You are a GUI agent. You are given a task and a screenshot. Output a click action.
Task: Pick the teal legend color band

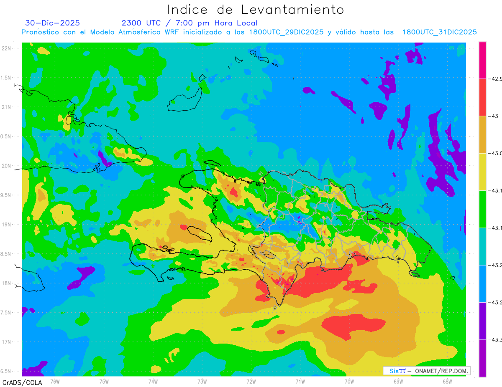tap(482, 246)
